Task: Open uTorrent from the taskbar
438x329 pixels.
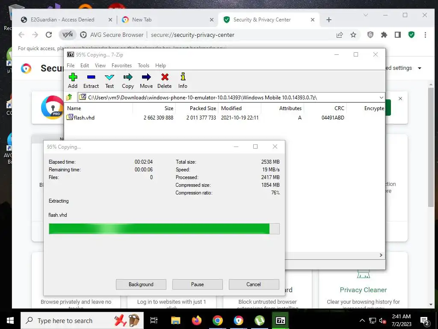Action: 260,320
